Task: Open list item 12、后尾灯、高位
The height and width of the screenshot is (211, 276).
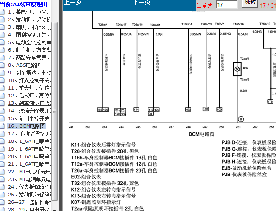Action: (x=29, y=96)
